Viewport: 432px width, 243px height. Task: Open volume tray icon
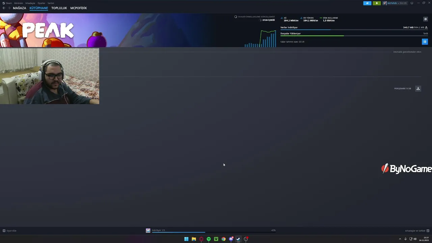coord(415,239)
